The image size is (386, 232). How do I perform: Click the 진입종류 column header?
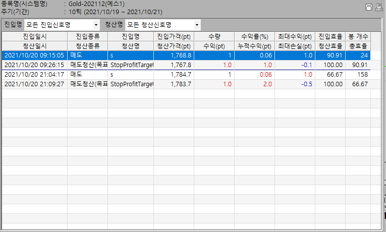coord(88,36)
